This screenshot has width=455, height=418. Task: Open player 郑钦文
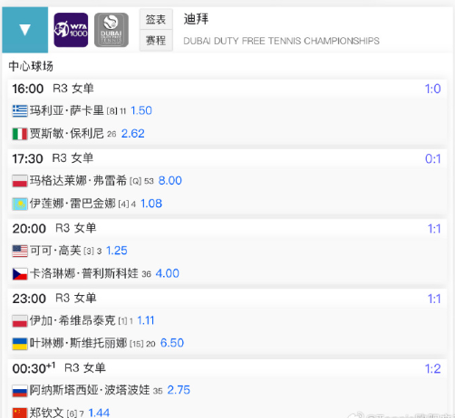tap(46, 413)
